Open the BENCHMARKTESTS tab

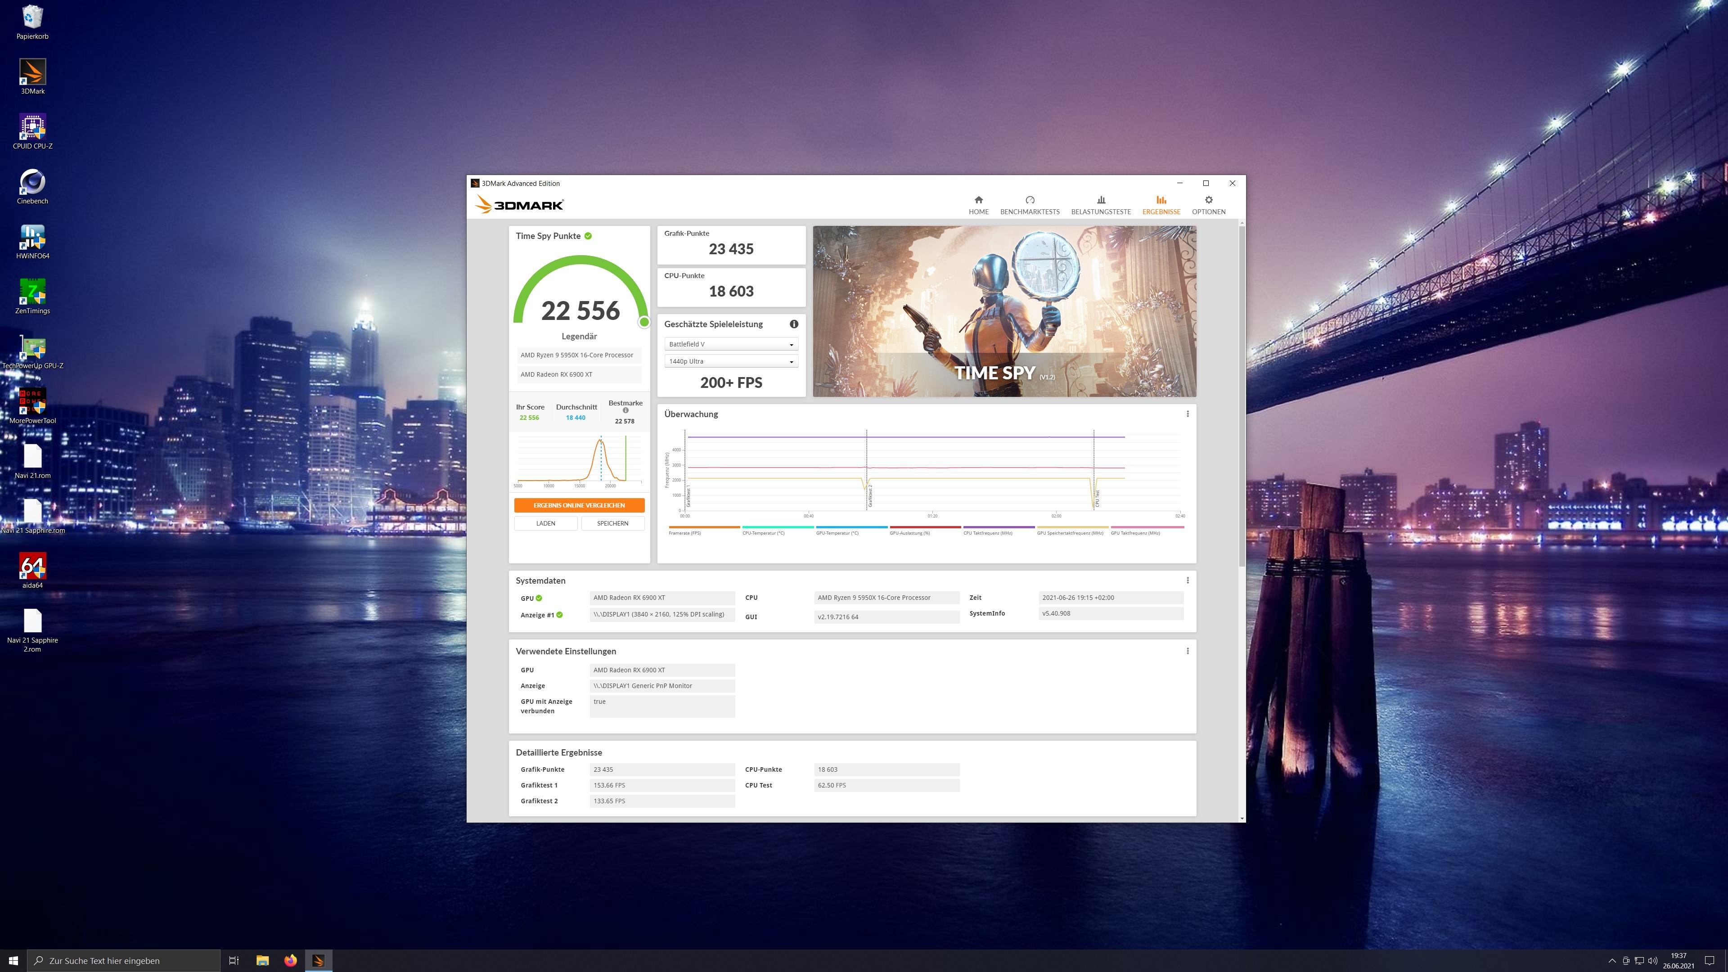pyautogui.click(x=1030, y=205)
